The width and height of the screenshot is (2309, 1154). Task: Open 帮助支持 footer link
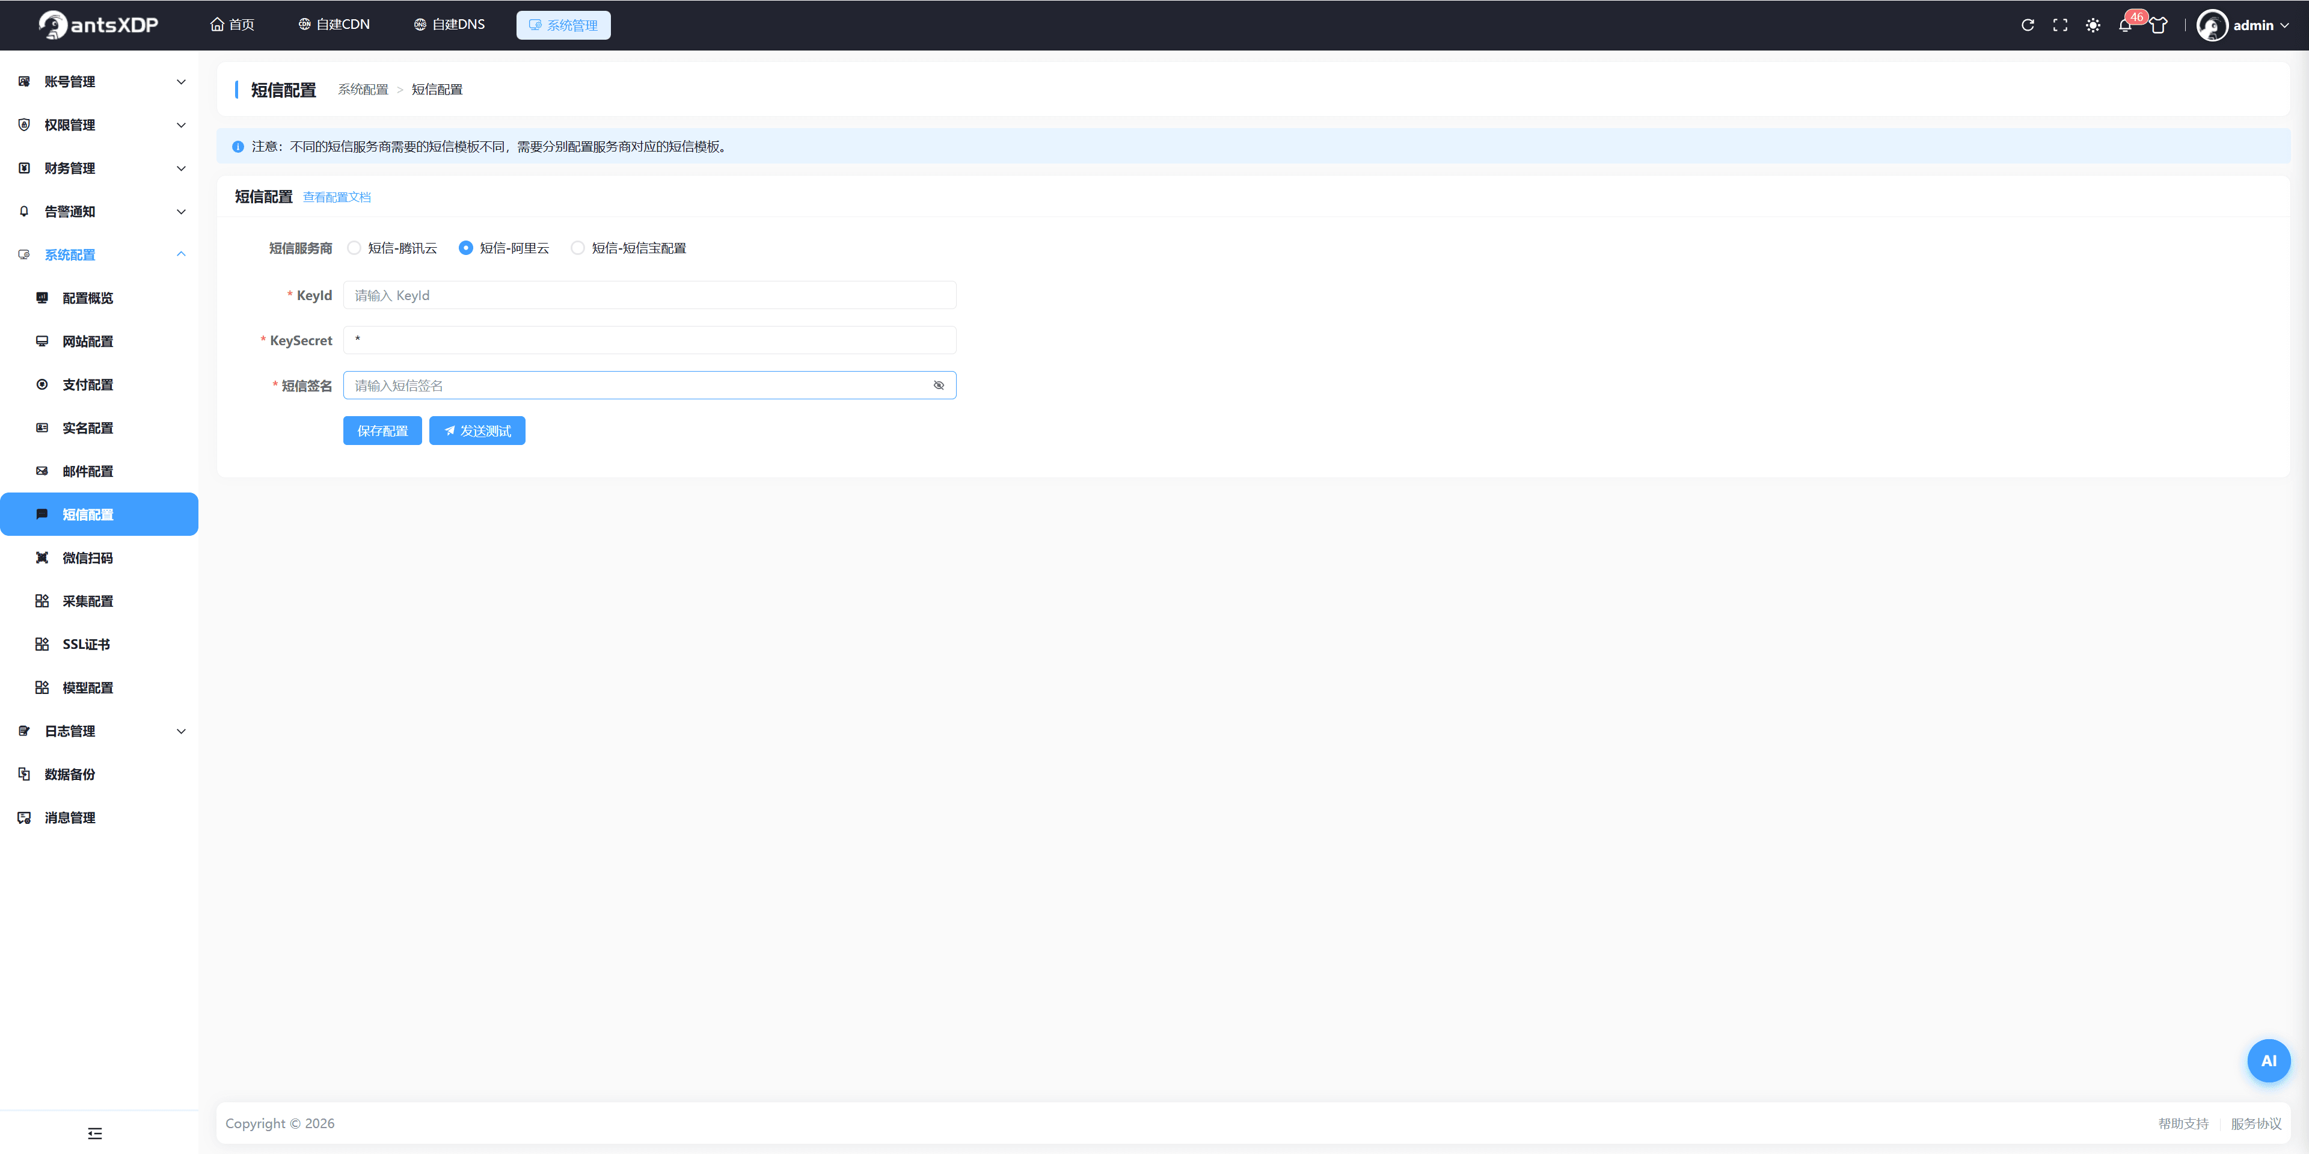click(x=2183, y=1123)
